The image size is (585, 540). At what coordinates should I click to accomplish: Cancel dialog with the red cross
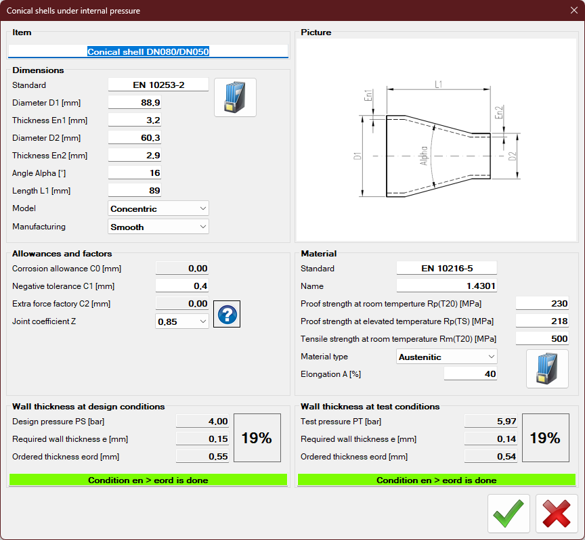[557, 514]
